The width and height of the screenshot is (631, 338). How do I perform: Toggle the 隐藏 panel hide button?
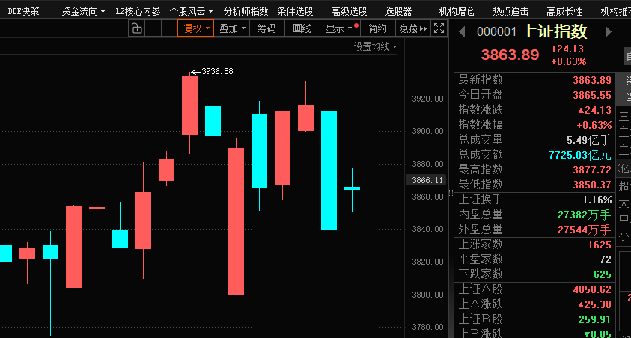[x=412, y=28]
